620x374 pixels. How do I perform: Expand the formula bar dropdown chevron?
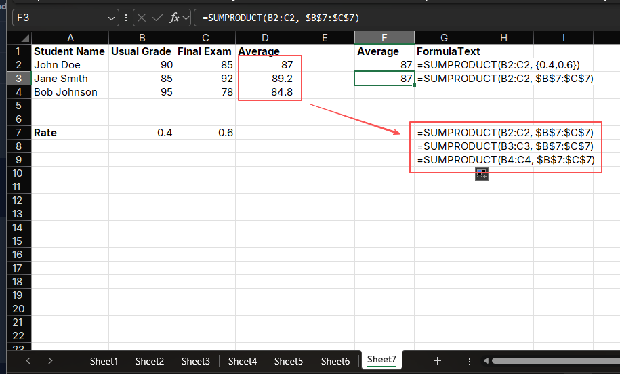click(x=186, y=18)
